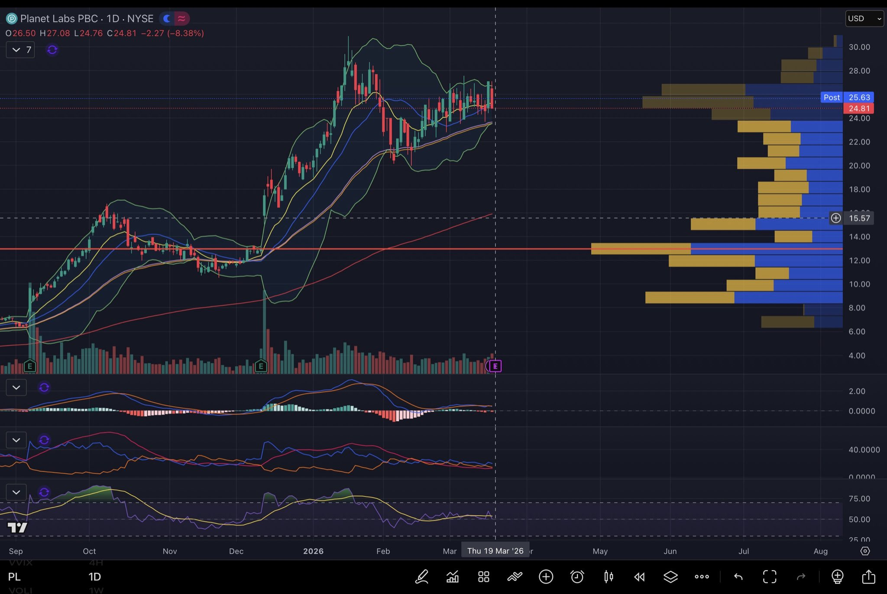Image resolution: width=887 pixels, height=594 pixels.
Task: Tap the share export icon
Action: 868,577
